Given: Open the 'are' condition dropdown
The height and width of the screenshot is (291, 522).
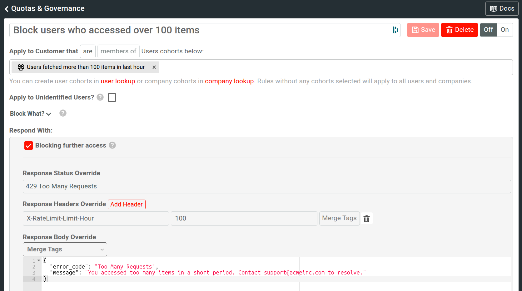Looking at the screenshot, I should 88,51.
